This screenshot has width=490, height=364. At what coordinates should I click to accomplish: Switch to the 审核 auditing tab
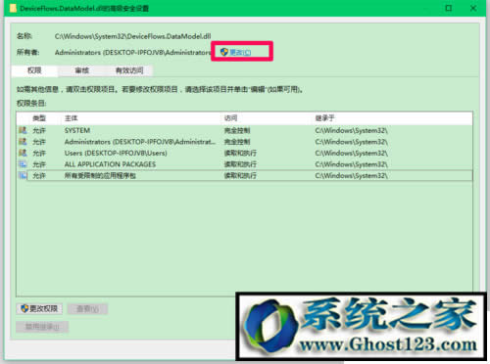(81, 70)
